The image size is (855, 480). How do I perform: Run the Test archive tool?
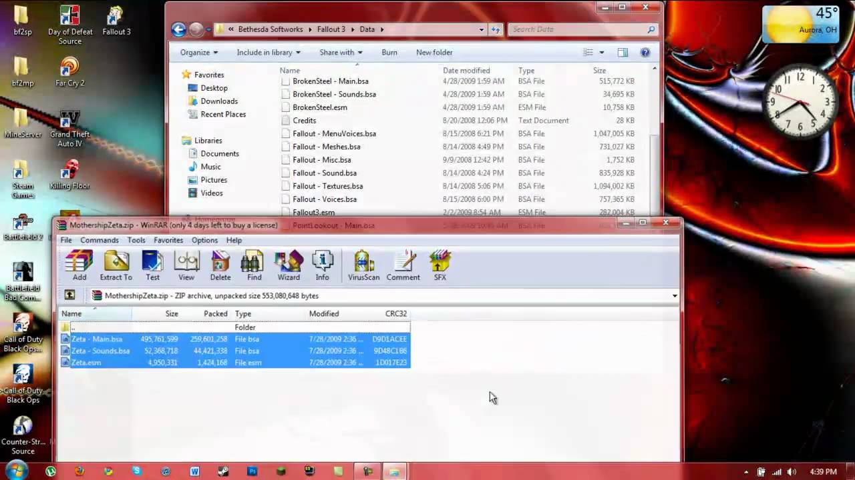[152, 265]
